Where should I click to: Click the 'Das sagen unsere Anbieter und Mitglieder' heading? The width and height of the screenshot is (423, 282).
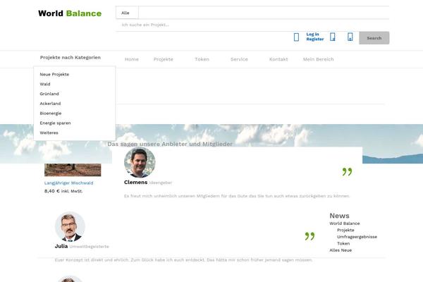(170, 144)
